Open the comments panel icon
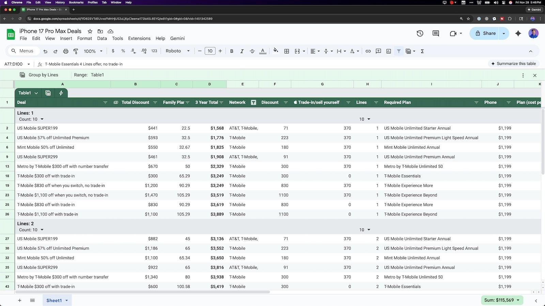 (x=436, y=33)
